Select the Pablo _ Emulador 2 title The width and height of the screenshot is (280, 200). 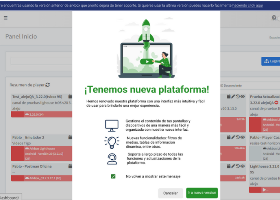click(28, 137)
